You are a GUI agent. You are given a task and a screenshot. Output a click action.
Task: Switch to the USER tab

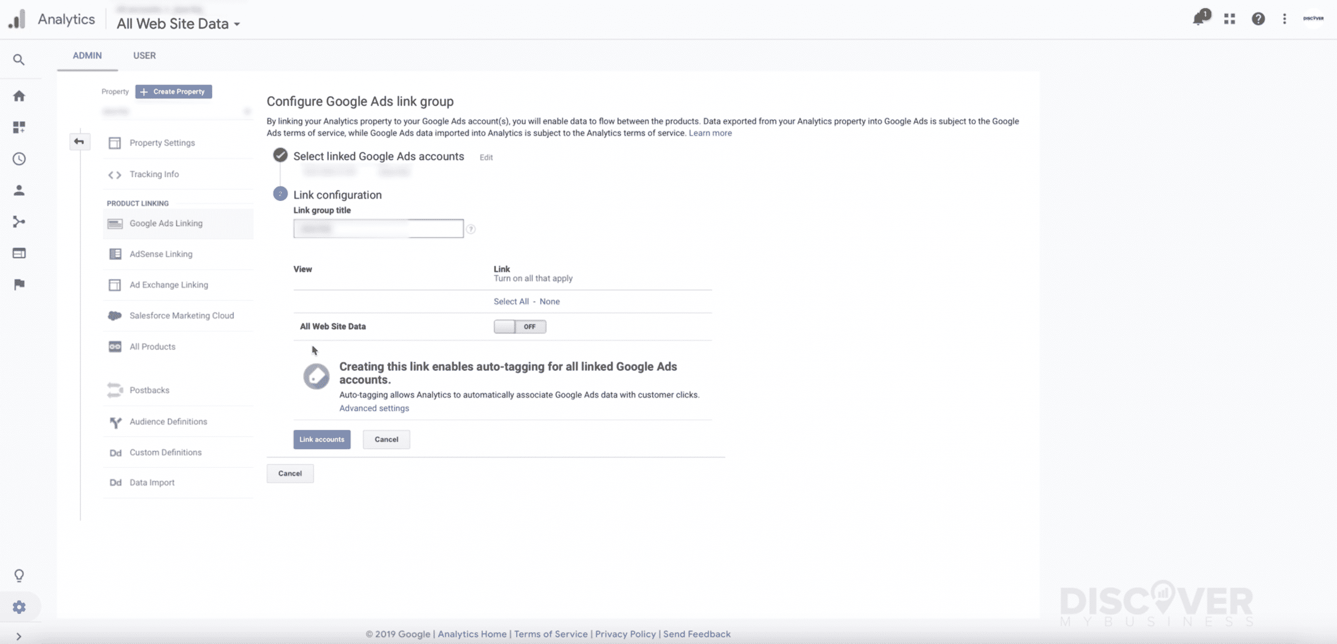144,56
